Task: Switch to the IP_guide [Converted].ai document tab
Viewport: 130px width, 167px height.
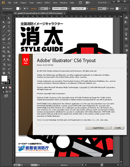Action: pyautogui.click(x=38, y=13)
